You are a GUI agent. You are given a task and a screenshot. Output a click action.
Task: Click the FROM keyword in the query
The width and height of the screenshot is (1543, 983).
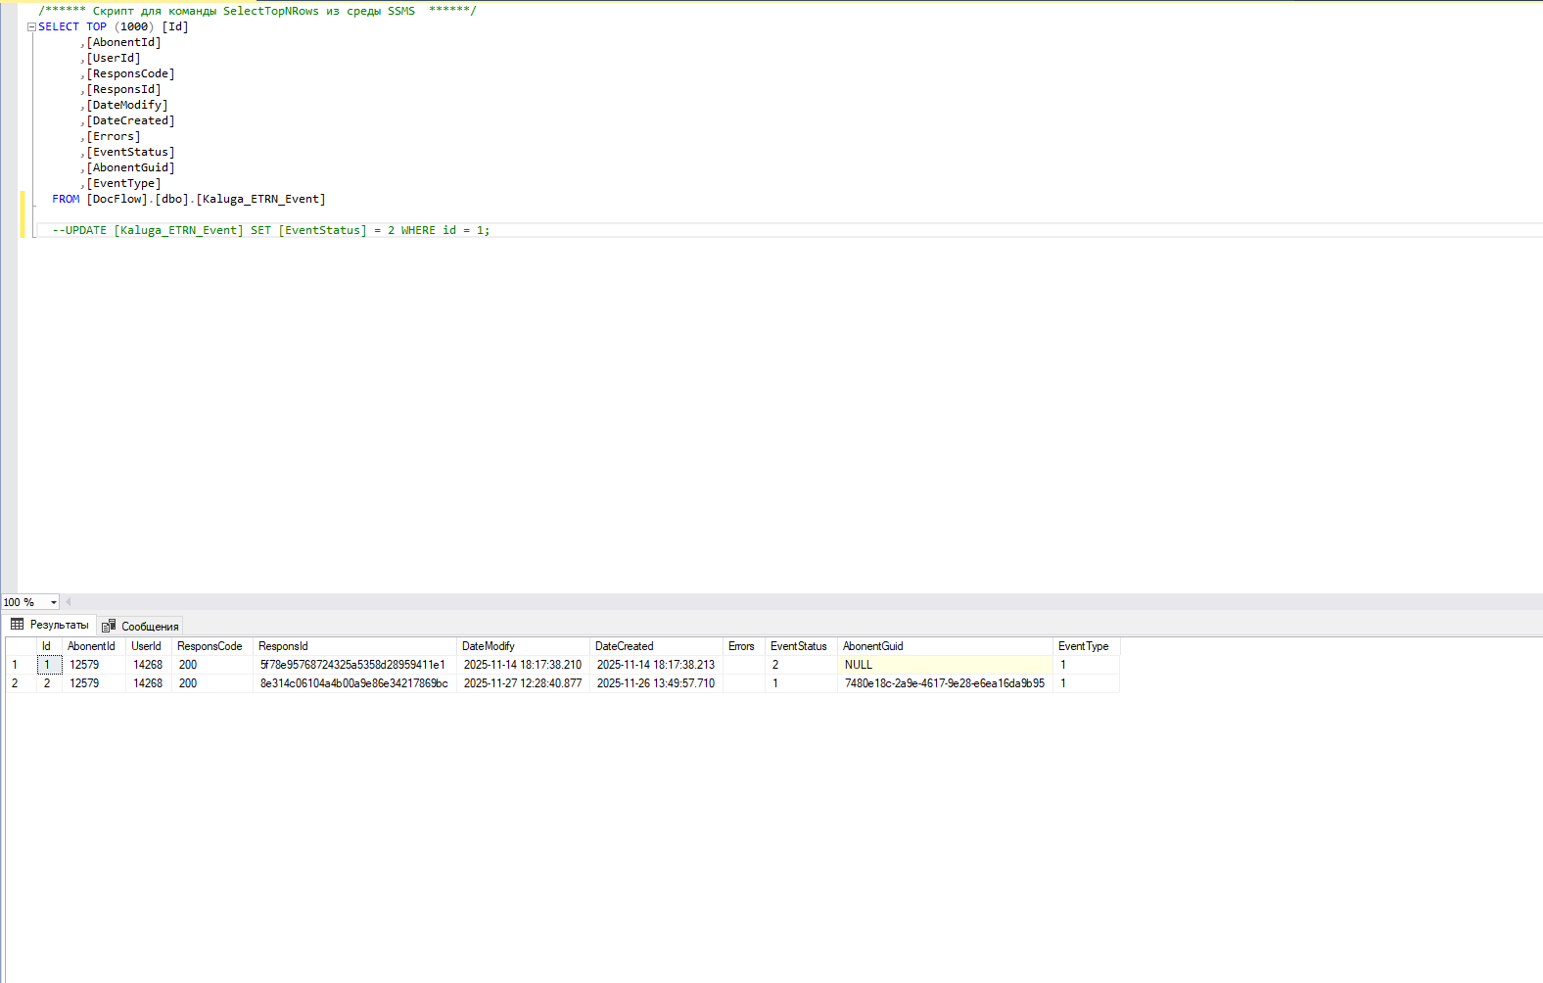(x=66, y=199)
